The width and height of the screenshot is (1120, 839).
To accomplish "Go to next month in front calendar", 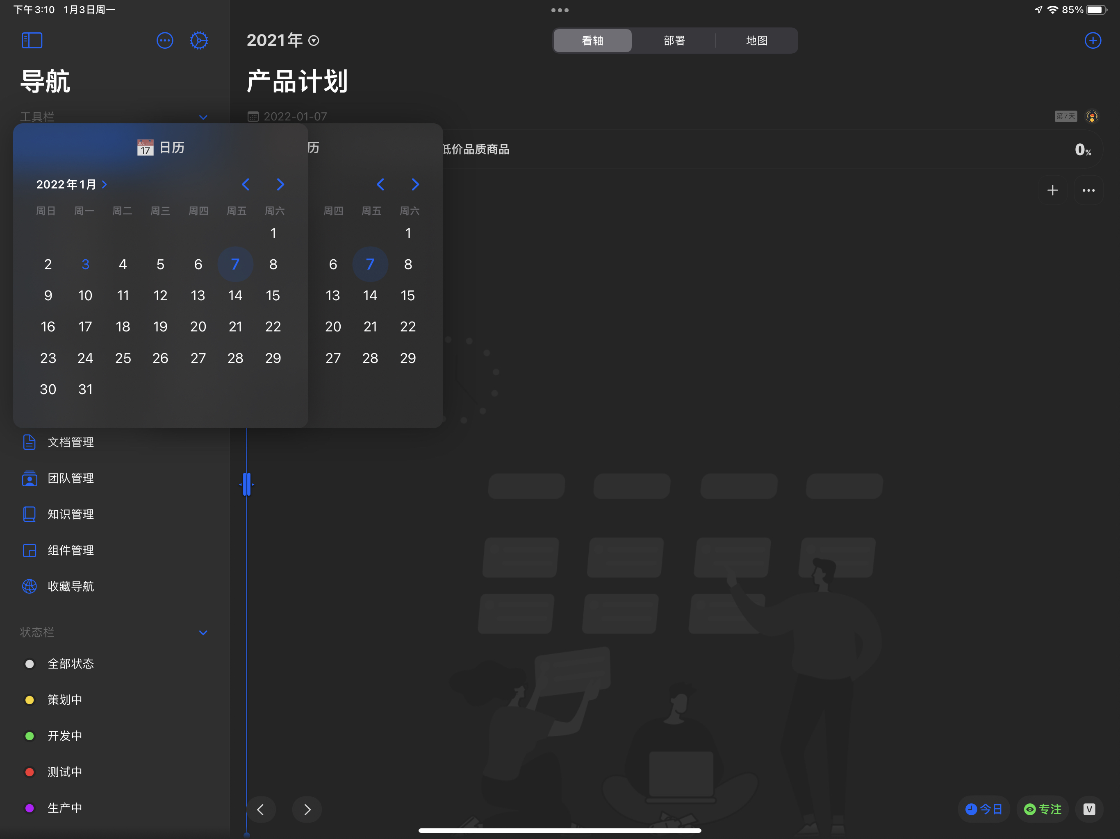I will pyautogui.click(x=280, y=184).
